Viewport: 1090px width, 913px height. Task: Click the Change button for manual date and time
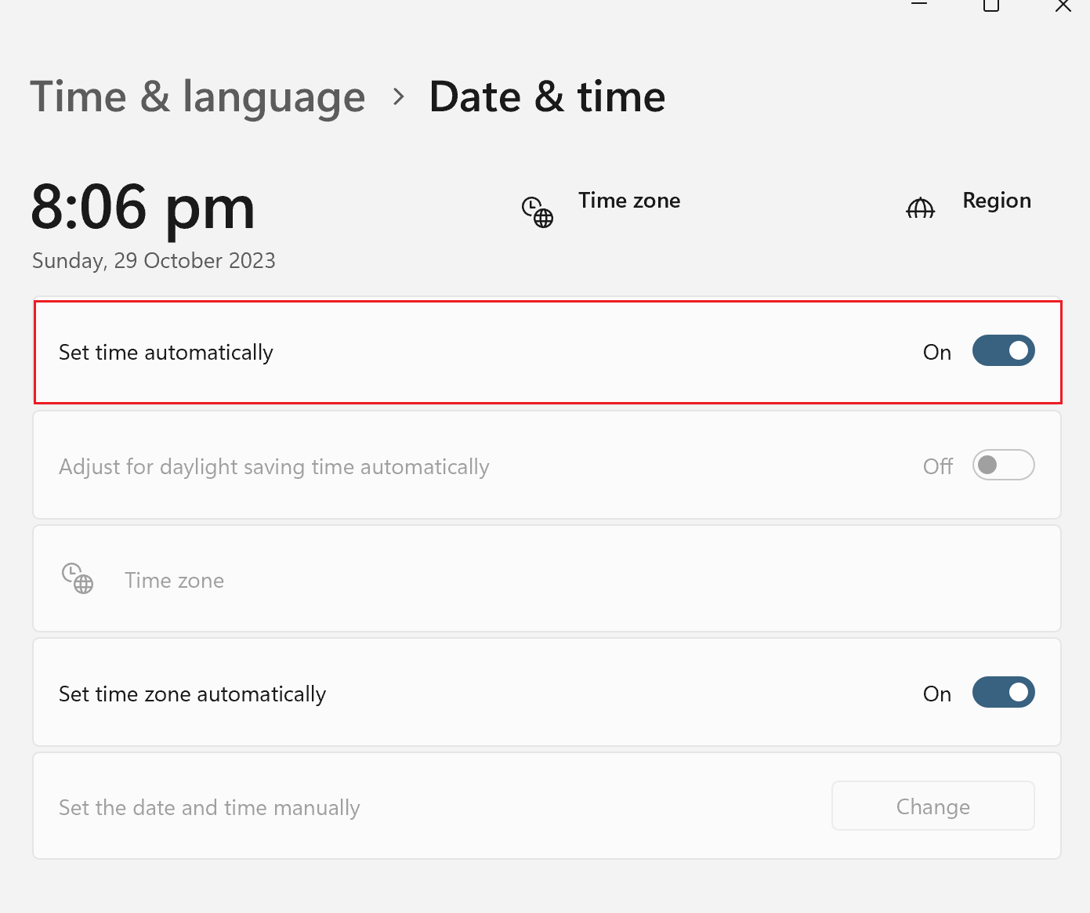932,806
